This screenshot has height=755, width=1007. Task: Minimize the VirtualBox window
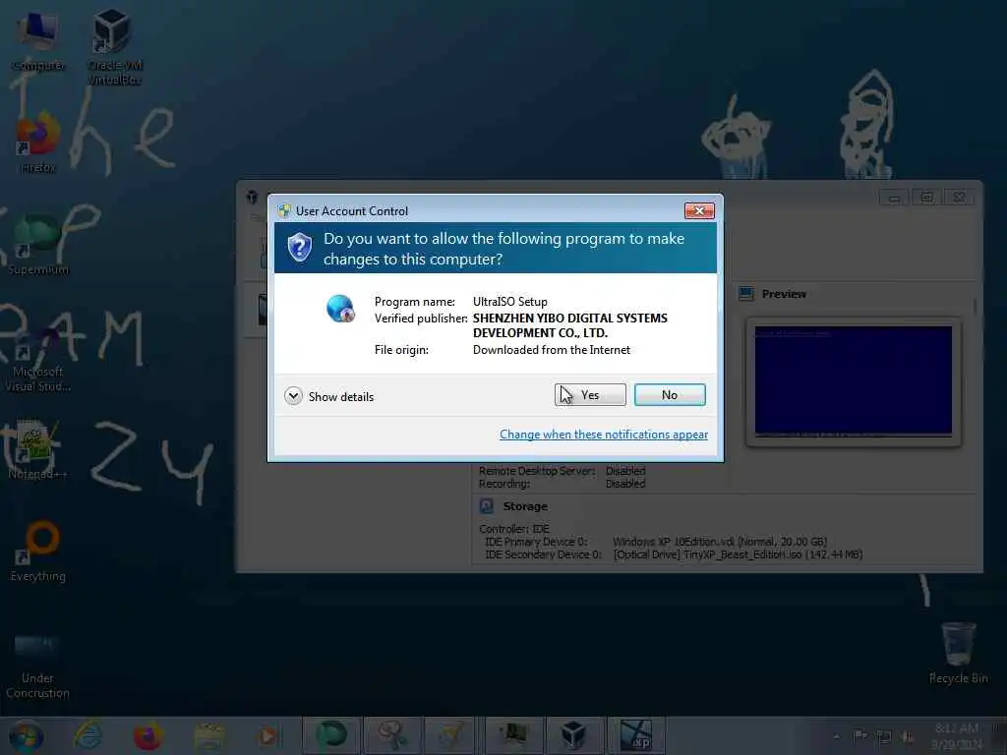(x=893, y=198)
